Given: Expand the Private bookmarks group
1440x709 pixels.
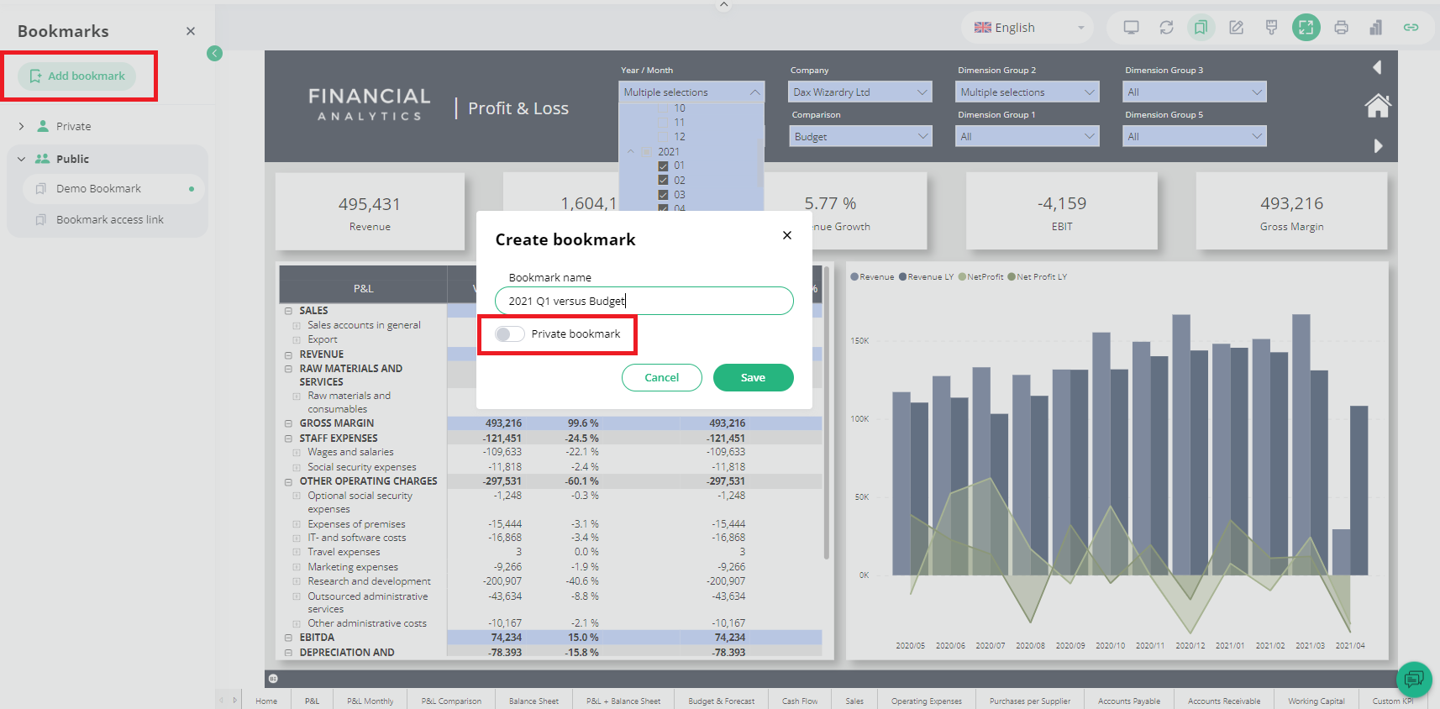Looking at the screenshot, I should coord(21,127).
